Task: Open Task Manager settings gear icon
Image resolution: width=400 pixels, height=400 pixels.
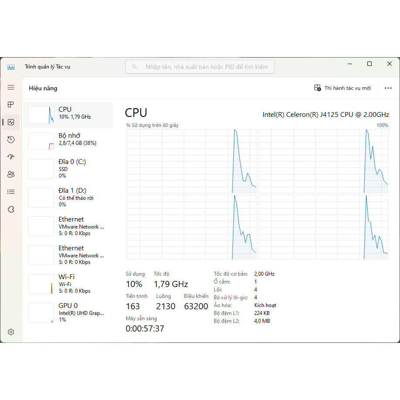Action: 11,332
